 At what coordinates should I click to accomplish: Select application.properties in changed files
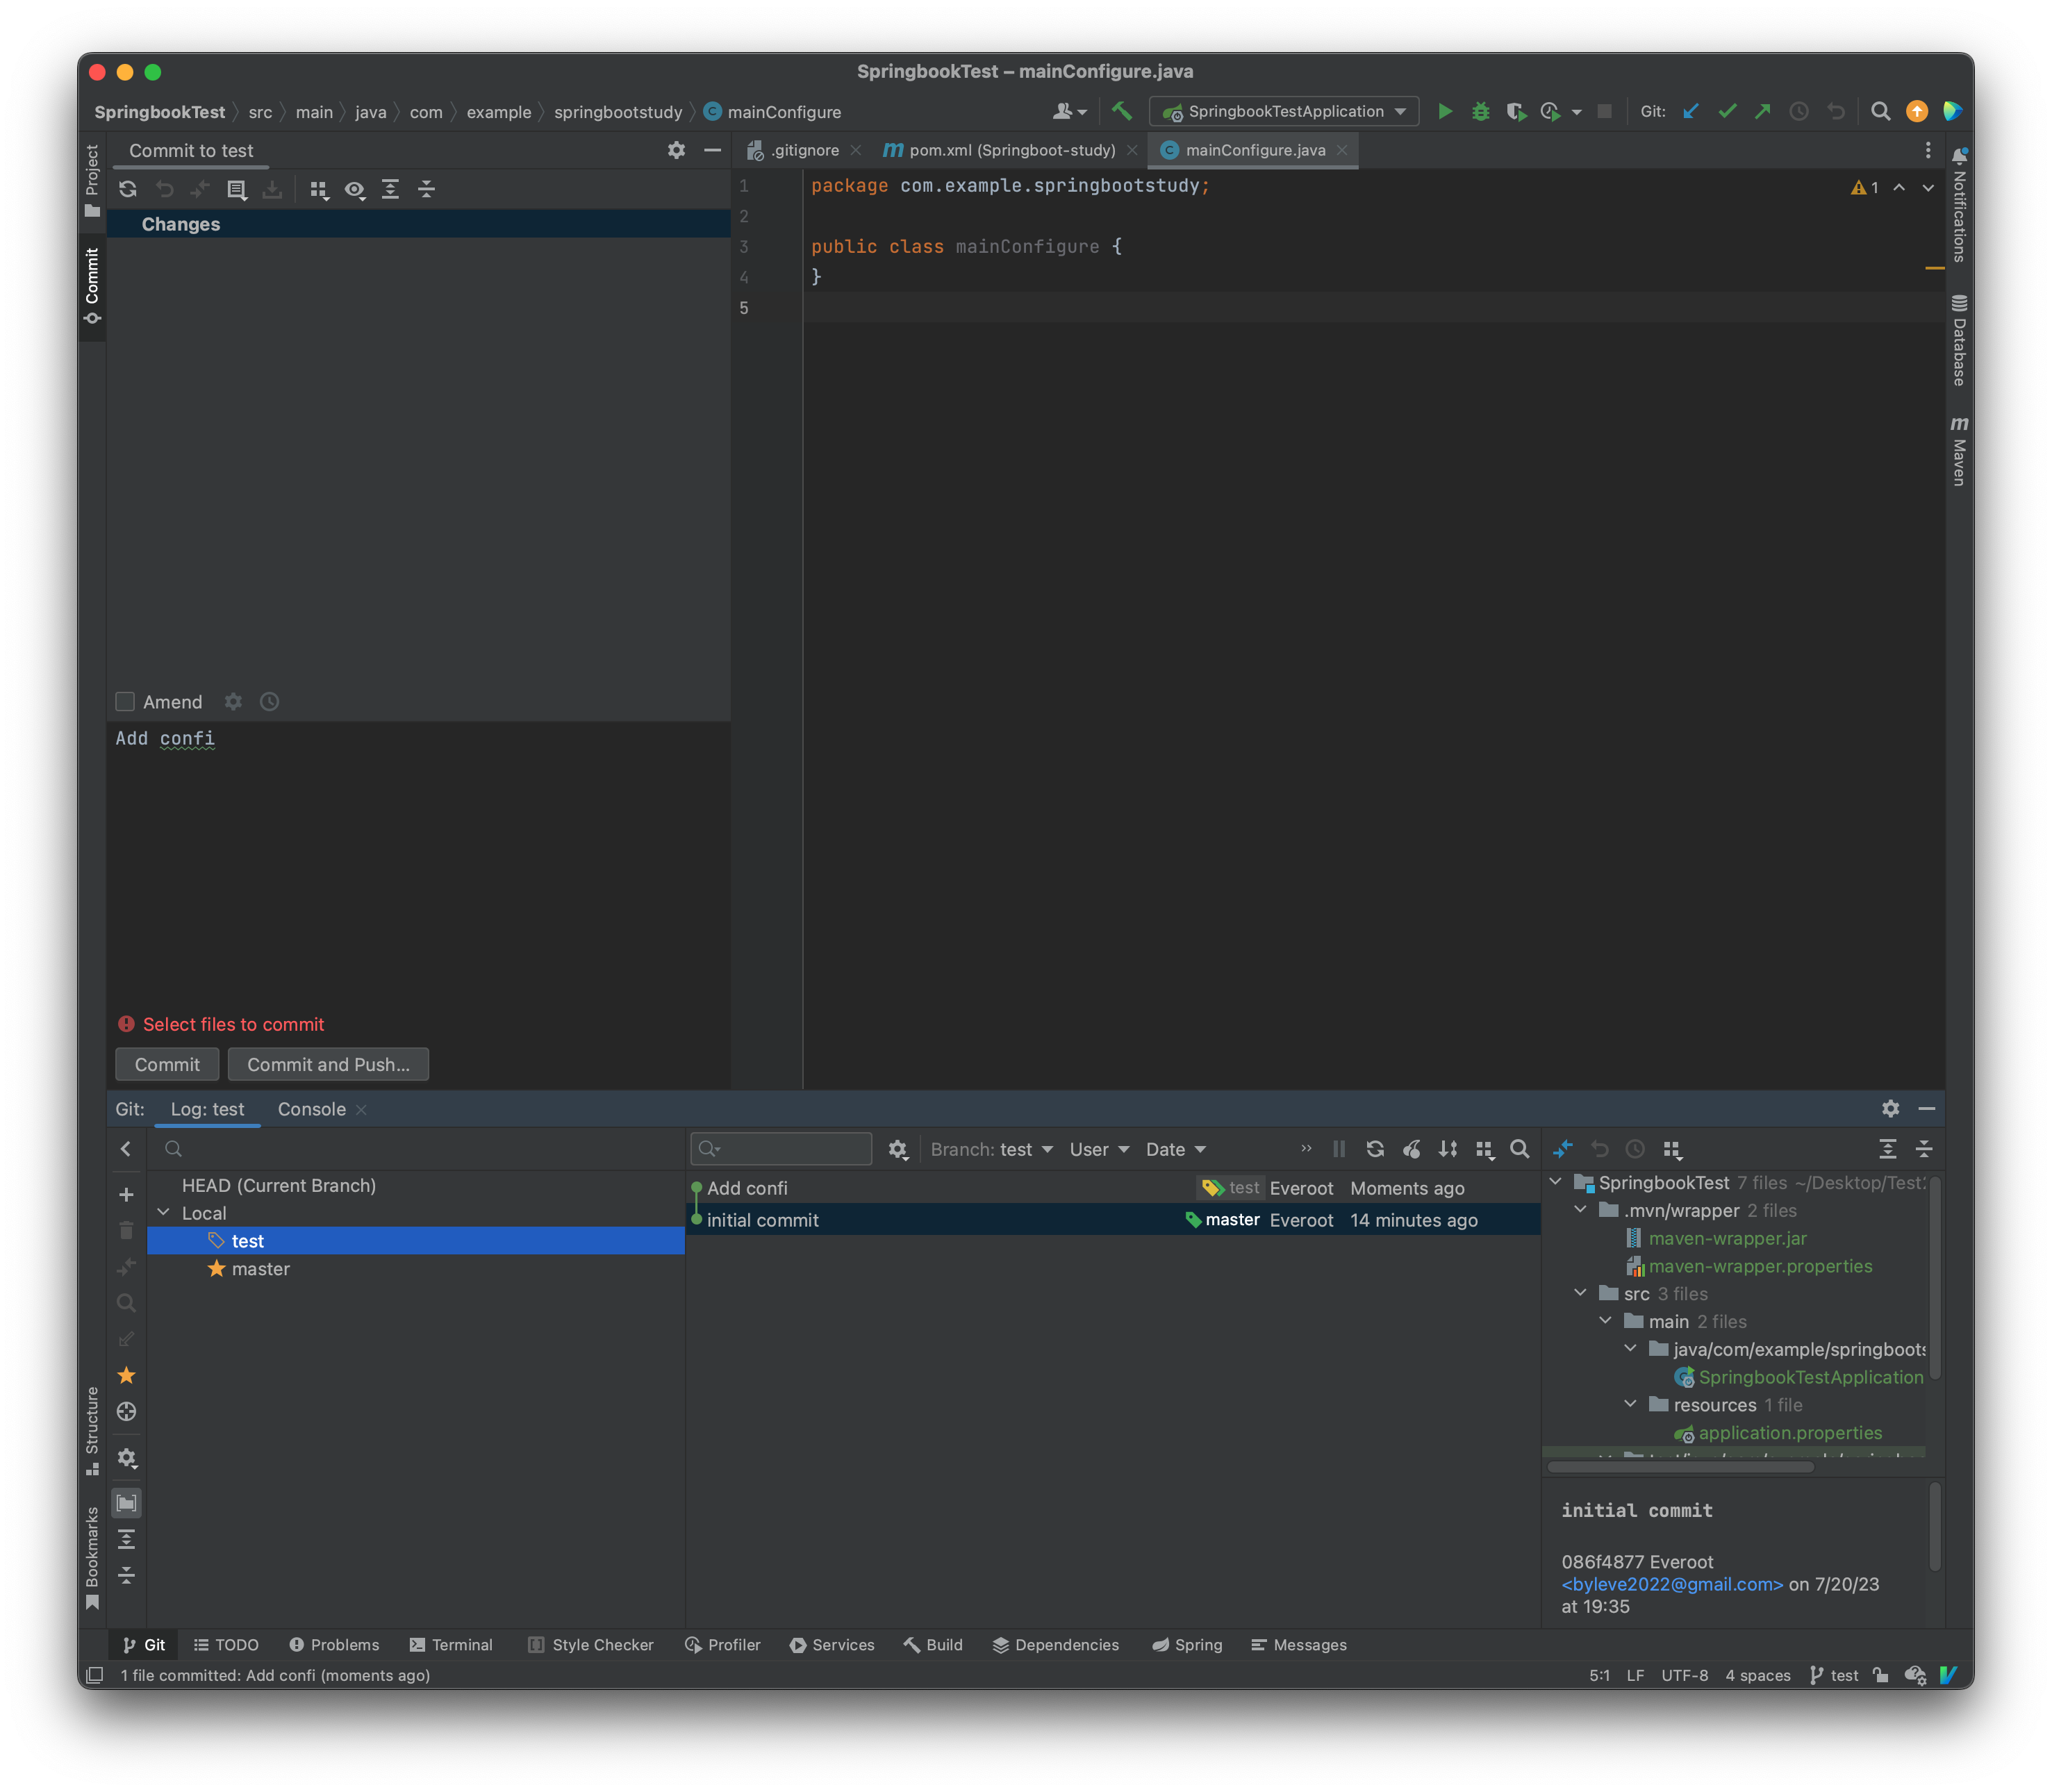pyautogui.click(x=1789, y=1433)
